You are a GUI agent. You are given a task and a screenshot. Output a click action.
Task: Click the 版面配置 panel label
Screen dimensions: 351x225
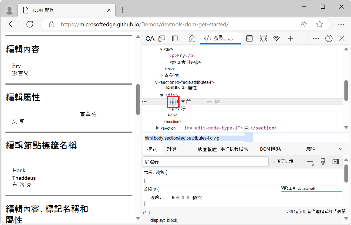coord(207,148)
